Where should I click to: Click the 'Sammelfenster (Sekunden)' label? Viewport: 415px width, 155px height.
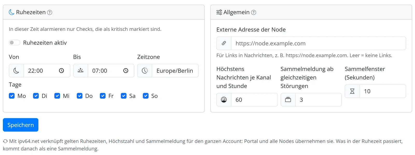(x=365, y=73)
